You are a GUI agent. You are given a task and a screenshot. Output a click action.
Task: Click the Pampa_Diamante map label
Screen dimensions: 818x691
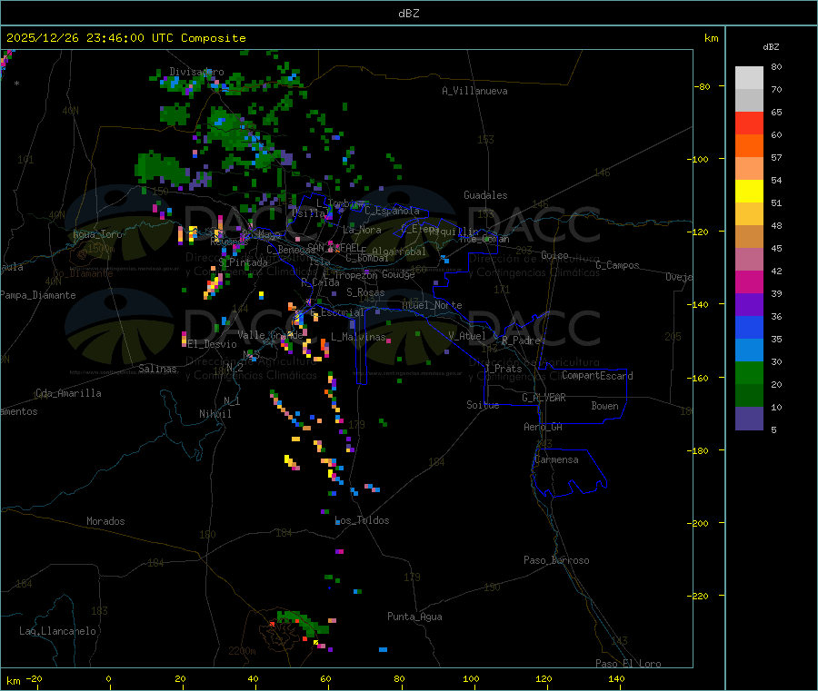tap(38, 295)
